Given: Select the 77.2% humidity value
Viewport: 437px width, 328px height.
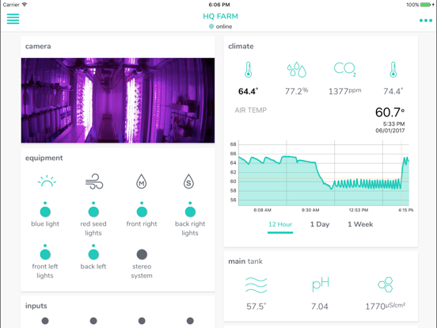Looking at the screenshot, I should point(297,91).
